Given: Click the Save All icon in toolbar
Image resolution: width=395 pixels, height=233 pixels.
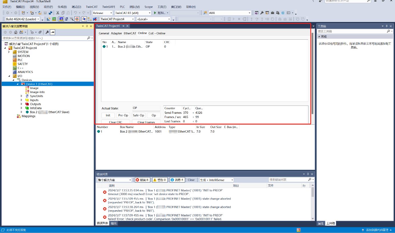Looking at the screenshot, I should pyautogui.click(x=50, y=13).
